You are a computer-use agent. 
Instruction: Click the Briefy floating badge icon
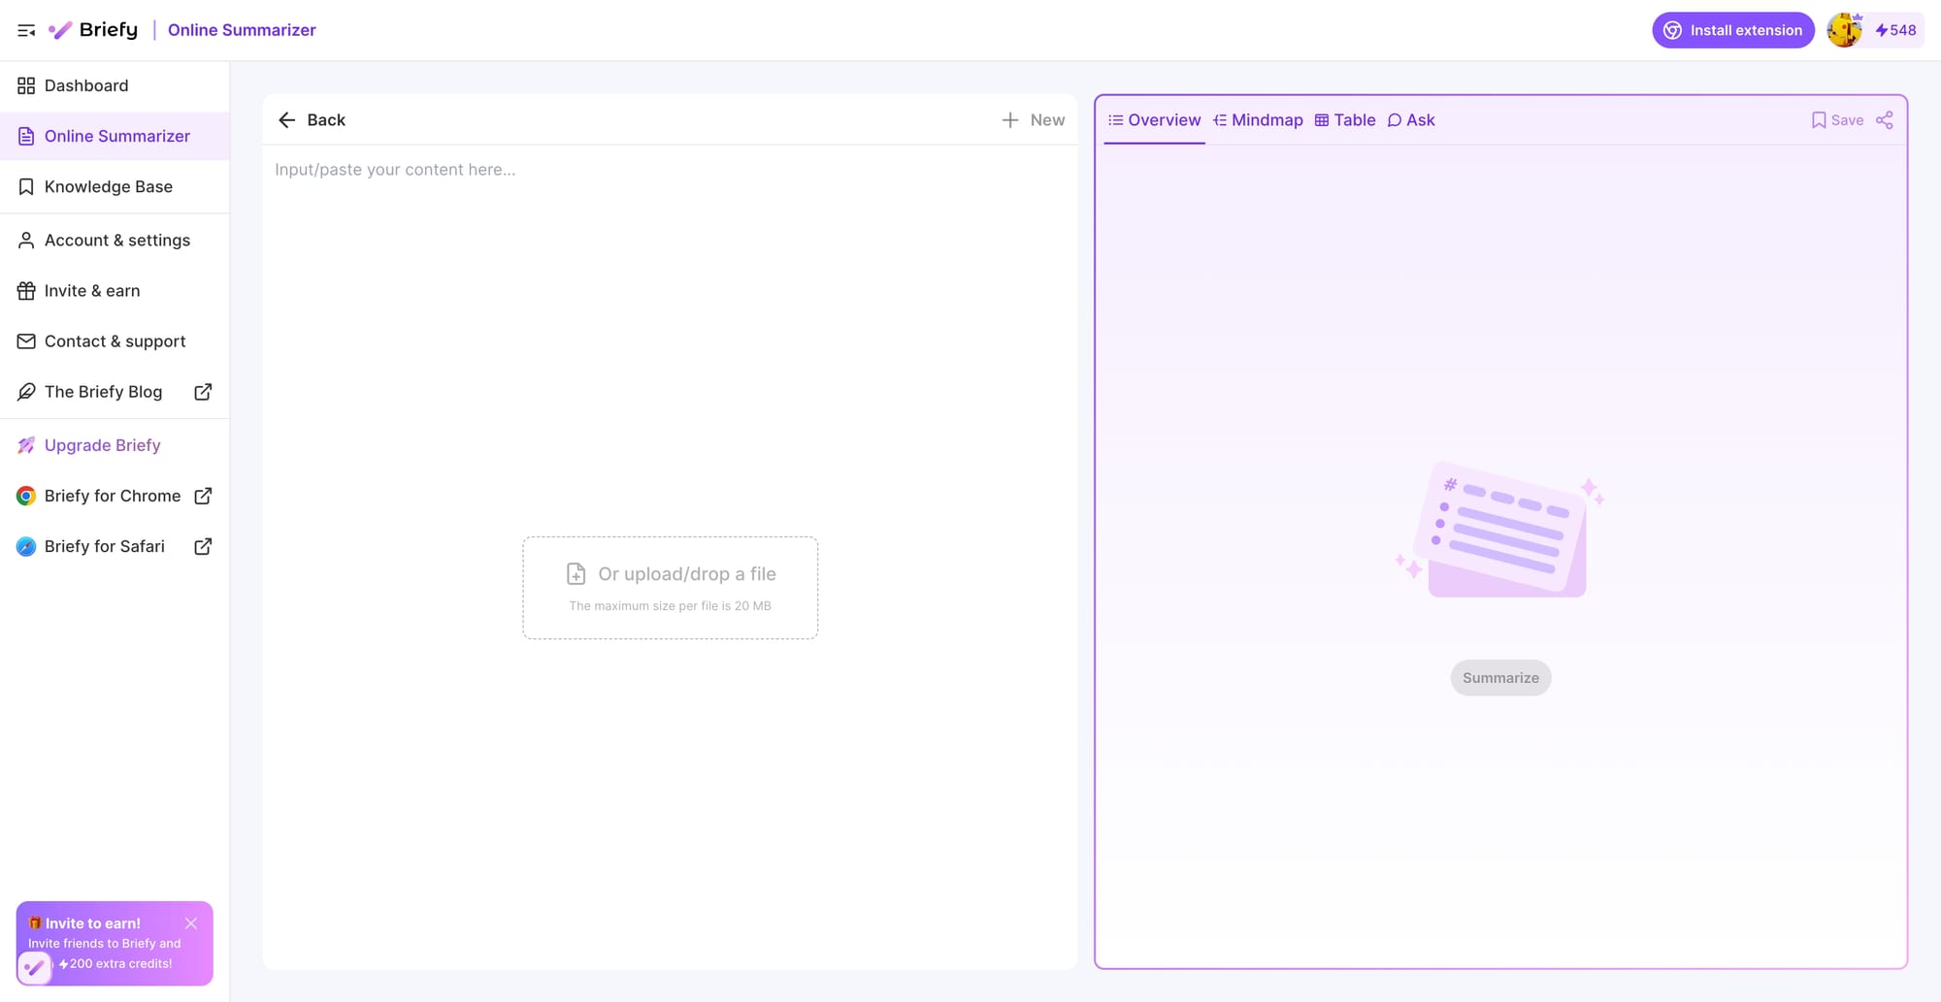pos(34,967)
